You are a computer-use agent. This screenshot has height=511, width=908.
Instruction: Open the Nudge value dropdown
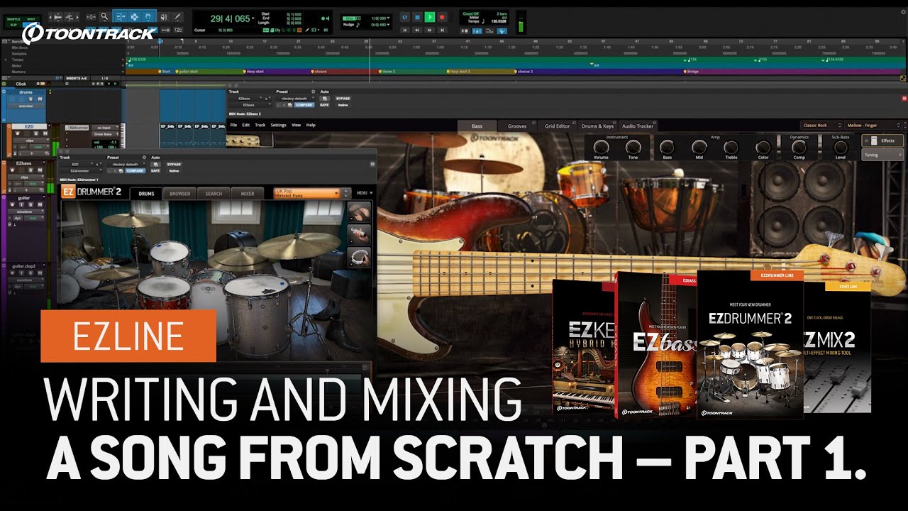coord(388,25)
